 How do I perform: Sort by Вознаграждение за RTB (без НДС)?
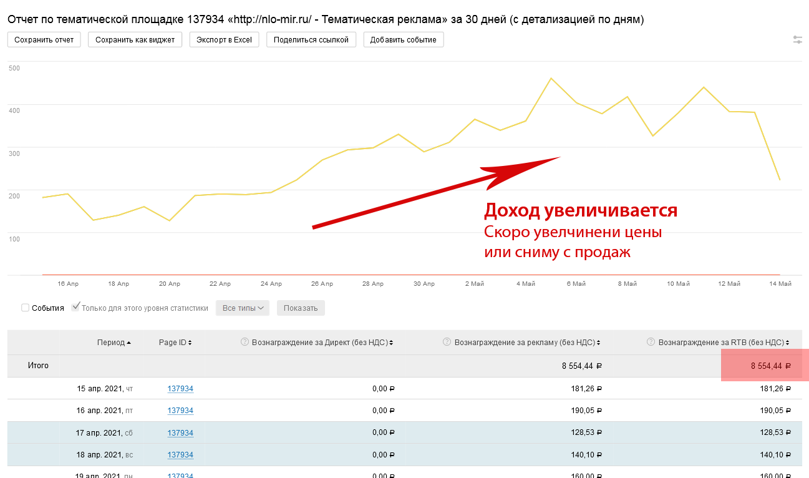tap(724, 343)
